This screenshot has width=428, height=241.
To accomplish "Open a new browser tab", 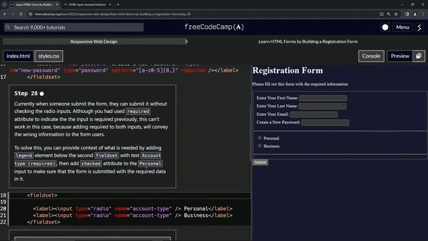I will click(x=118, y=5).
